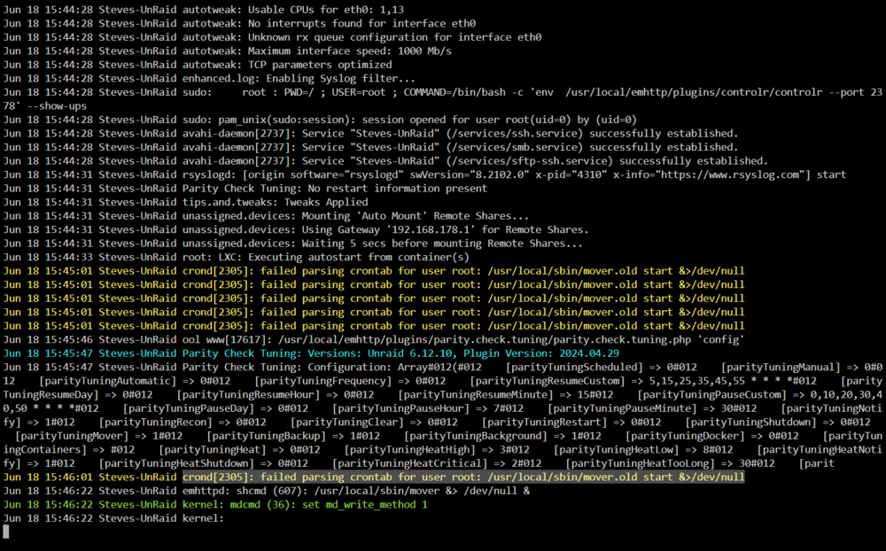Click the wrapped '--show-ups' text

(x=57, y=105)
